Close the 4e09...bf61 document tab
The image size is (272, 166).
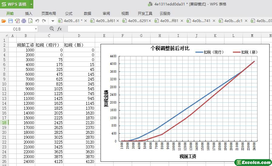pyautogui.click(x=118, y=21)
